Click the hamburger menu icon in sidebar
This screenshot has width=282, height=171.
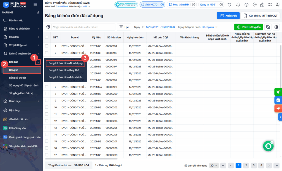tap(35, 4)
